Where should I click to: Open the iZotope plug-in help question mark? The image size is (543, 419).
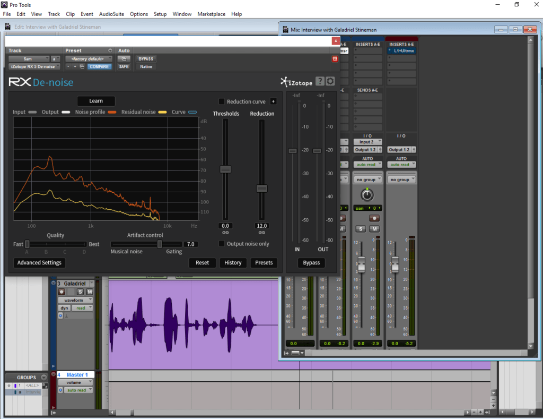point(320,81)
